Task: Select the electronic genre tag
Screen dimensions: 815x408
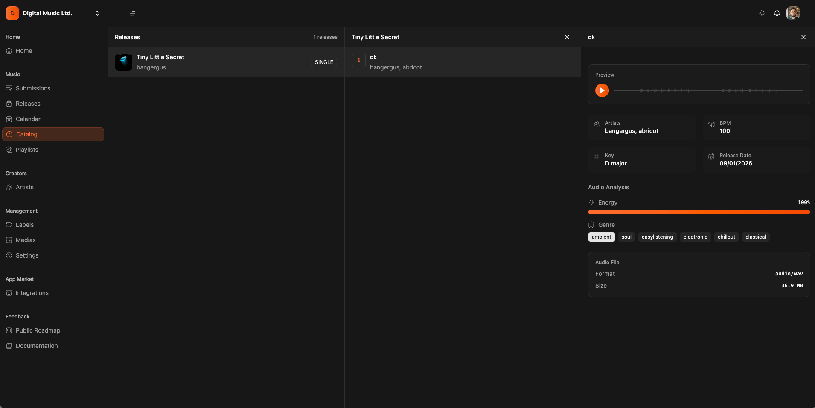Action: point(695,237)
